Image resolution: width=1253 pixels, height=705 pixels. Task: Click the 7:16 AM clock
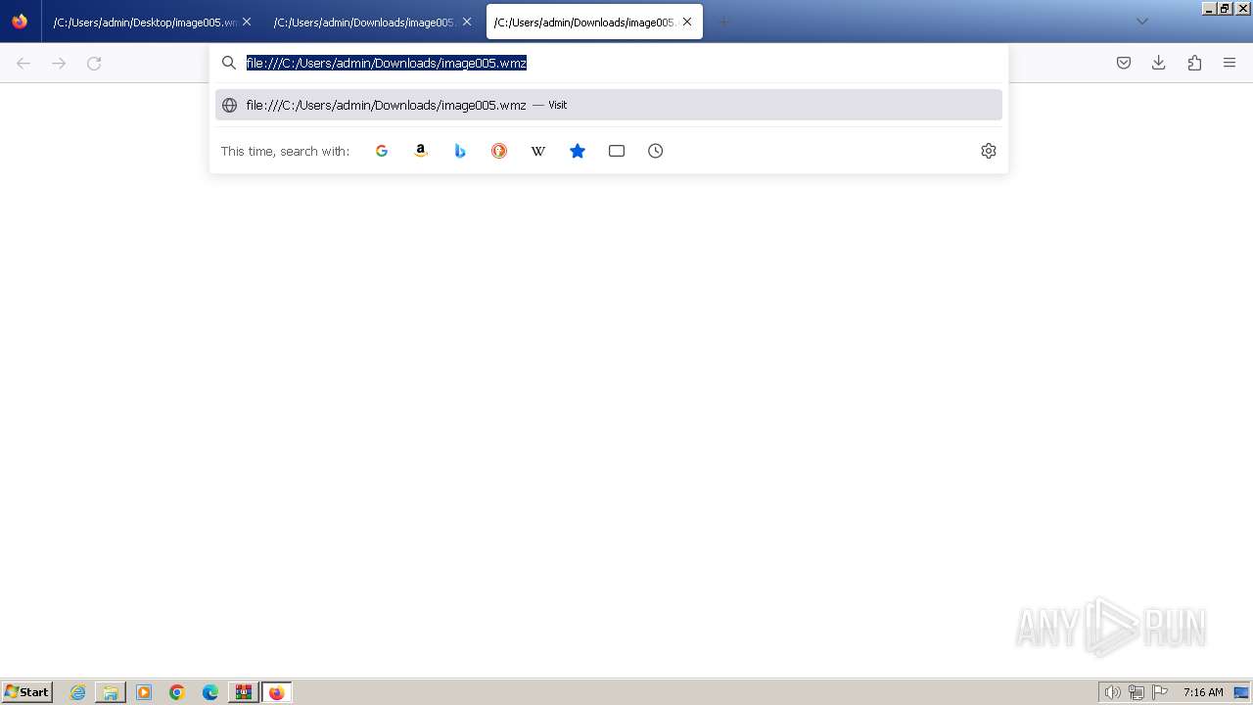click(x=1203, y=692)
